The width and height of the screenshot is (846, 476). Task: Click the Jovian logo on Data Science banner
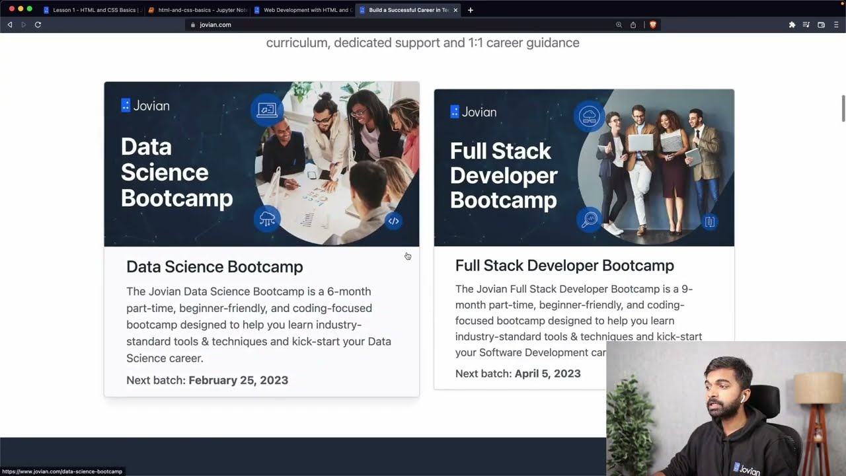point(145,106)
